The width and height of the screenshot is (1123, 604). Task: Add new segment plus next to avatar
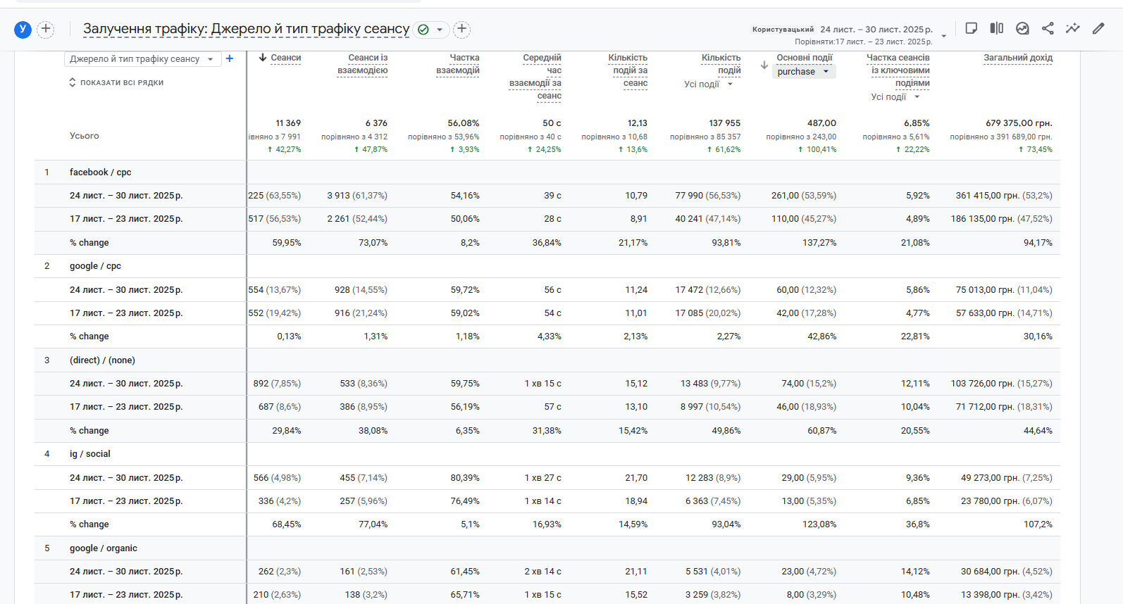tap(46, 29)
